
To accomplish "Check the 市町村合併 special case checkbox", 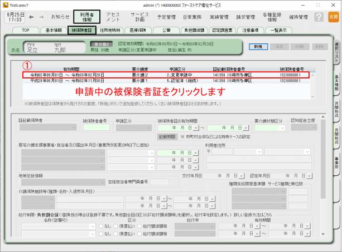I will coord(181,136).
